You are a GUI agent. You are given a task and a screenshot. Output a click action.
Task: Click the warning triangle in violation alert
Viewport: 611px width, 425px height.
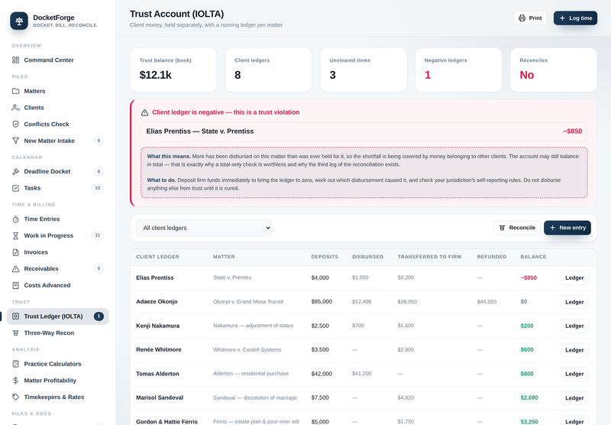click(144, 112)
